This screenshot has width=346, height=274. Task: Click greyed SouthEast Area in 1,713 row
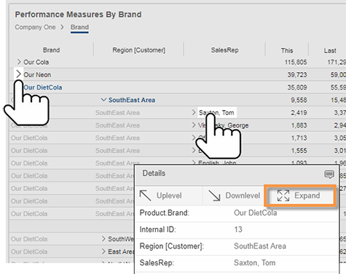pos(117,138)
